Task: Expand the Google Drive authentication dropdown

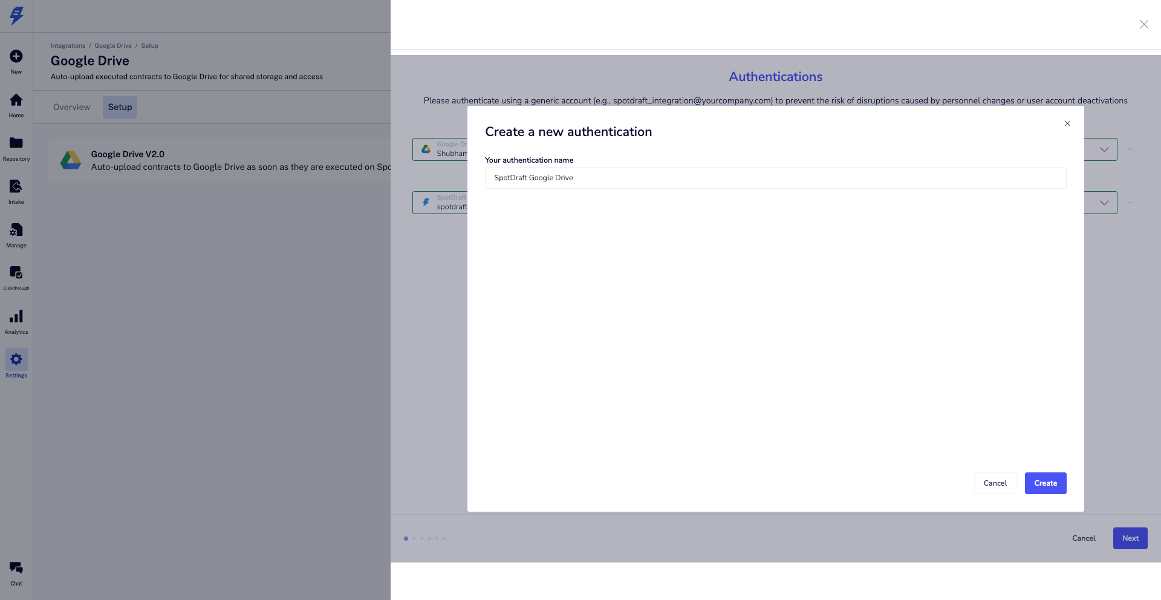Action: [1104, 149]
